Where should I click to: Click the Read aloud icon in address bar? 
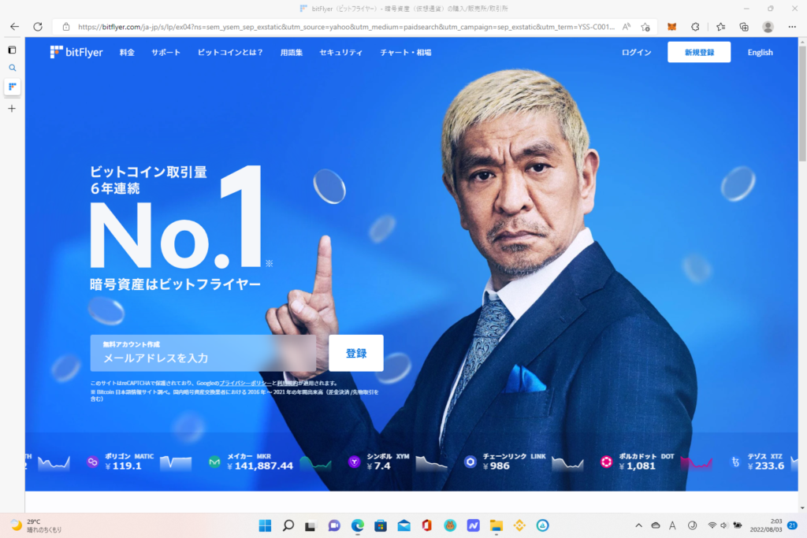pos(627,27)
